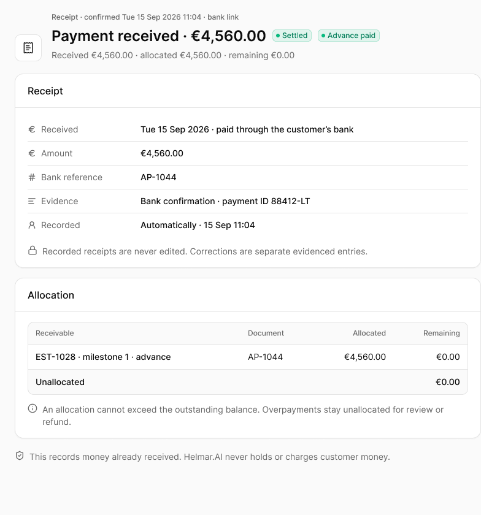
Task: Click the Advance paid status badge
Action: tap(348, 36)
